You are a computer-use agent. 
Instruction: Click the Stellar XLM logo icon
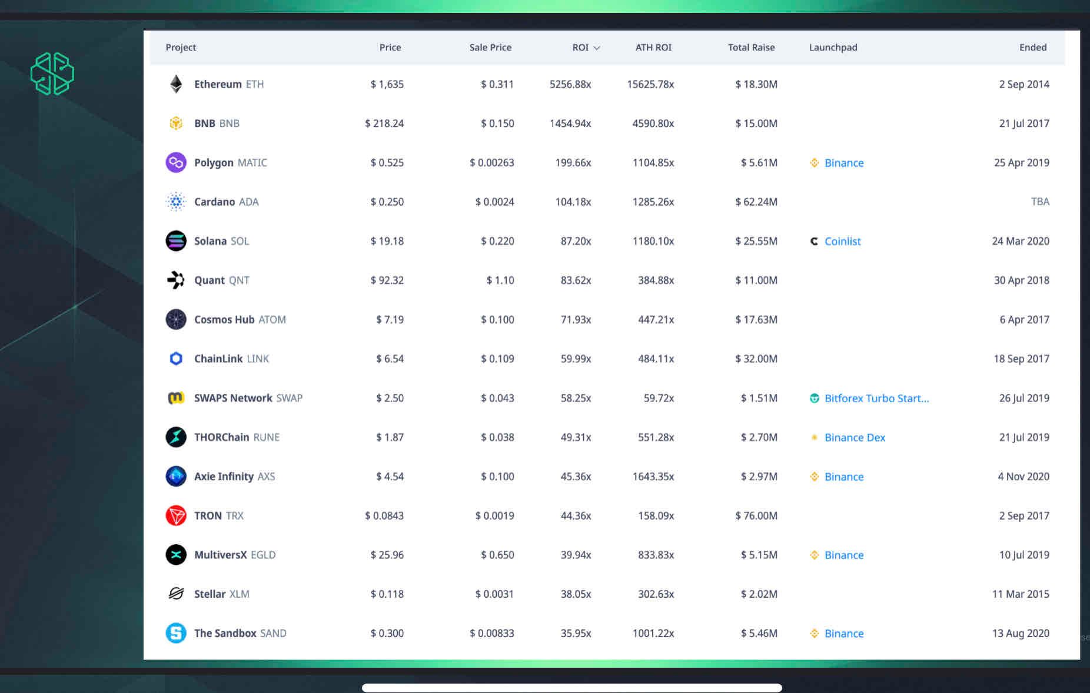pos(176,594)
